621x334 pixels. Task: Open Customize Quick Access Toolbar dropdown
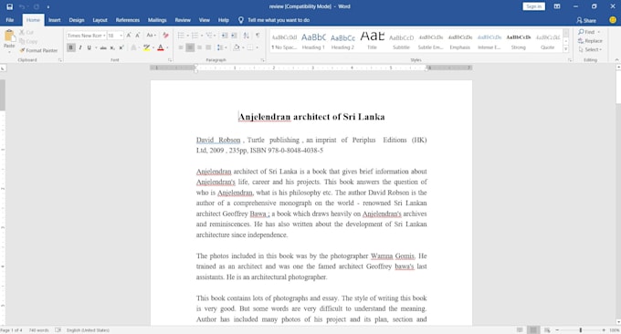48,6
